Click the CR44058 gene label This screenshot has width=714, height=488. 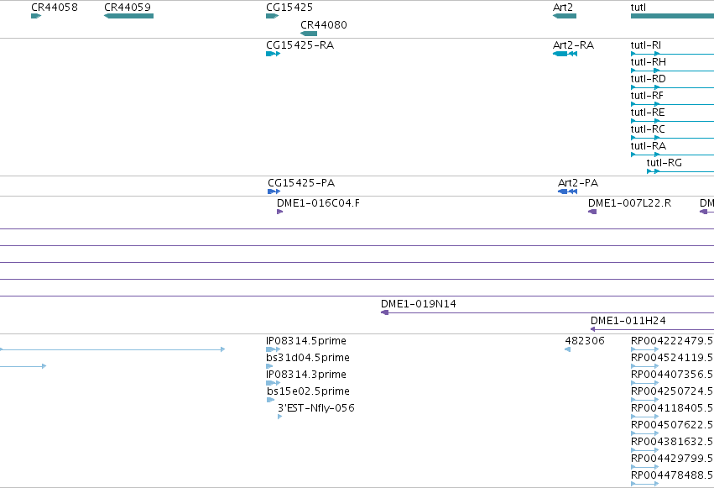tap(55, 8)
